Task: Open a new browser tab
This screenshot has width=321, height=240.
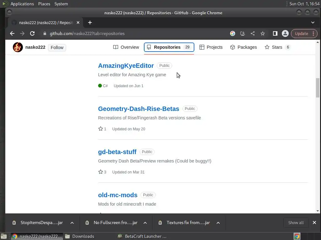Action: click(90, 22)
